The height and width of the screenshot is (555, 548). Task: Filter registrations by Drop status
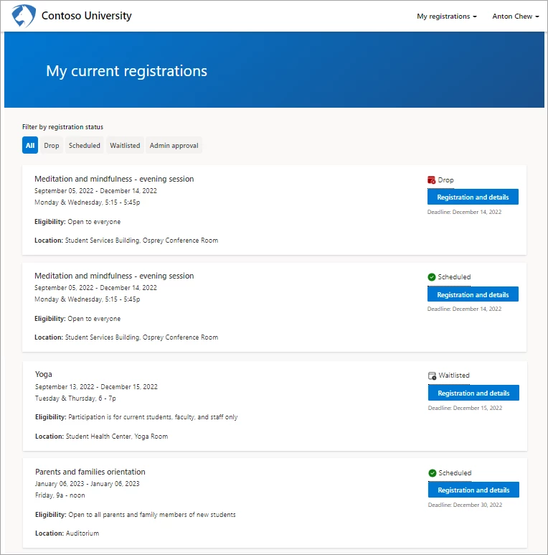click(52, 146)
